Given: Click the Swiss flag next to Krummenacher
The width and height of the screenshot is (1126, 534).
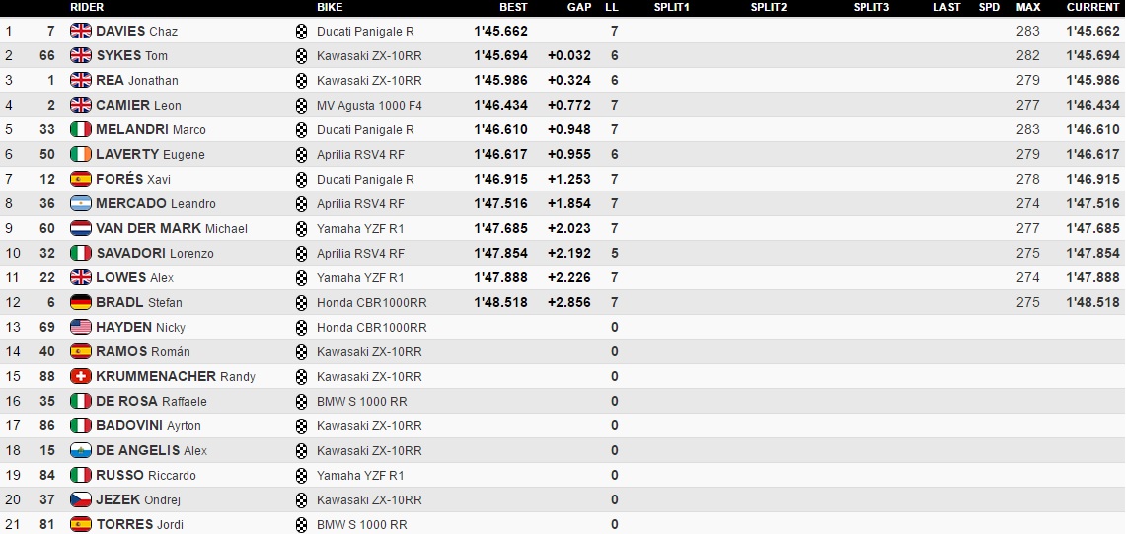Looking at the screenshot, I should click(x=81, y=376).
